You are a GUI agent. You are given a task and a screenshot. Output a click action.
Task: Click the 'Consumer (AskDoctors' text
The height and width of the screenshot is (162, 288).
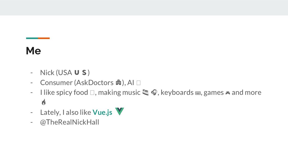click(x=77, y=83)
